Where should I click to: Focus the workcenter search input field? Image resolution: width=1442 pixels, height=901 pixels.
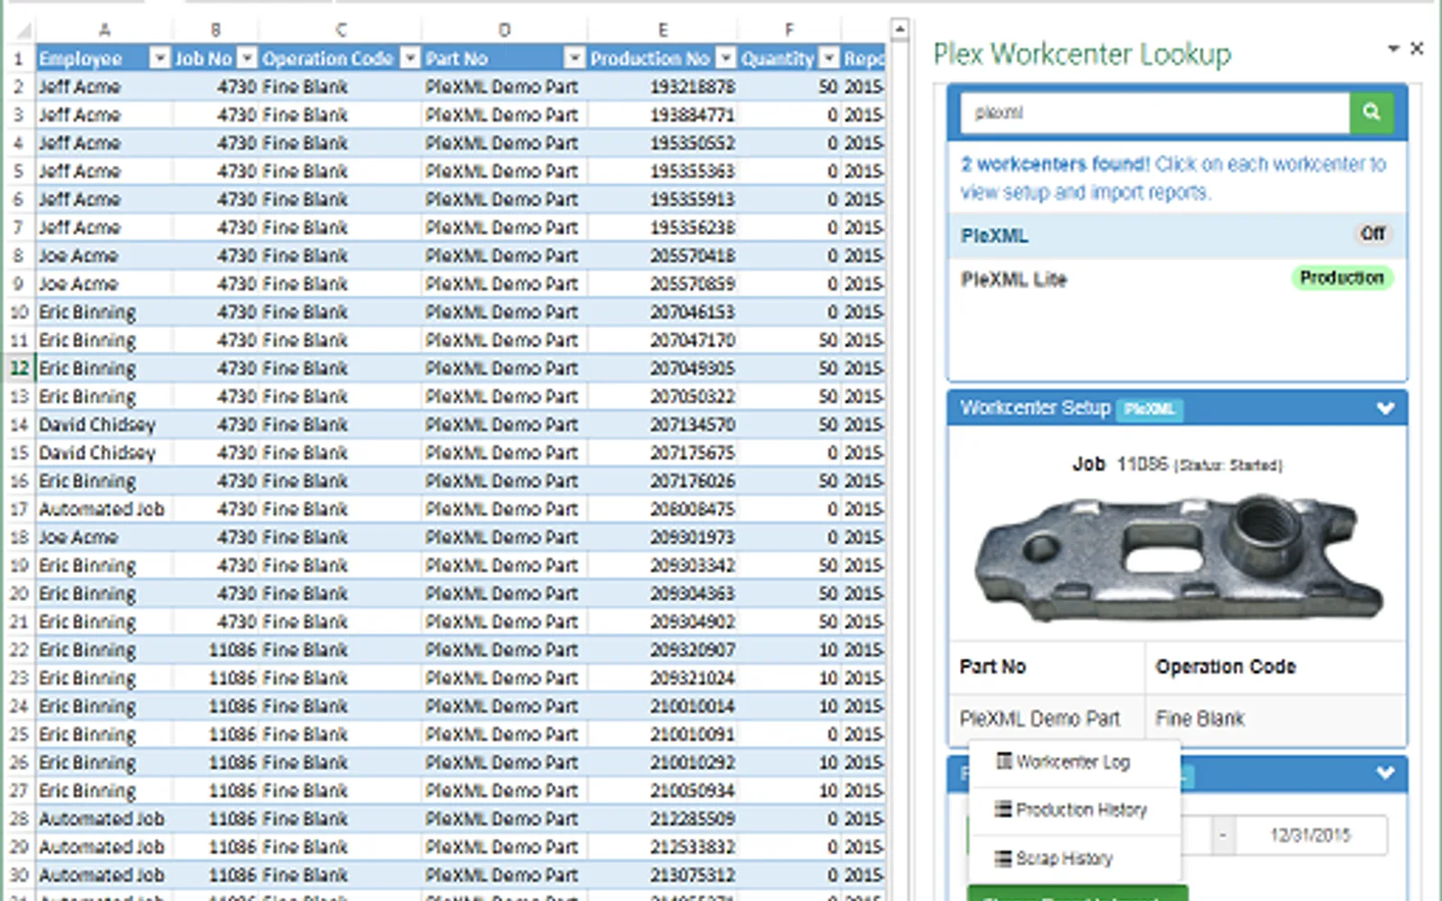(1155, 113)
